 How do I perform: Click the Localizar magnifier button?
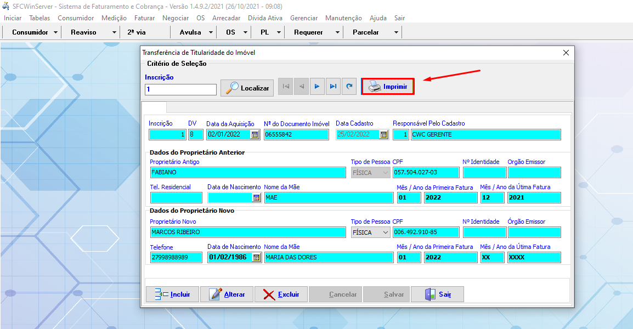click(x=247, y=88)
